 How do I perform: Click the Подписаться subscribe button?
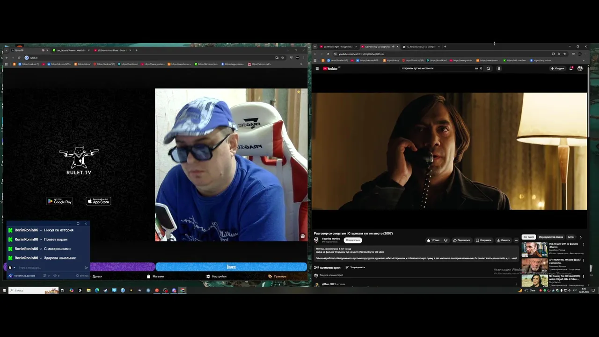353,240
